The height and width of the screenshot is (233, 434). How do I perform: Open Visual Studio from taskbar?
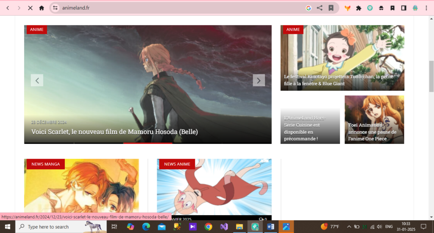(x=224, y=227)
